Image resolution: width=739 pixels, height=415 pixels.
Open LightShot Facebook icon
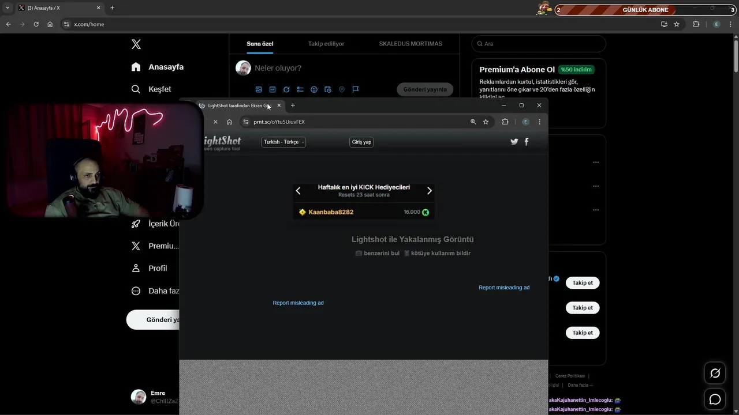point(527,142)
